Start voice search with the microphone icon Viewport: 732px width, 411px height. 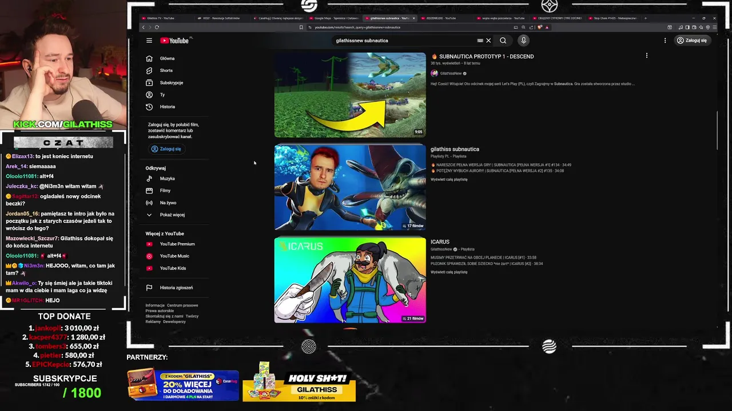[523, 41]
